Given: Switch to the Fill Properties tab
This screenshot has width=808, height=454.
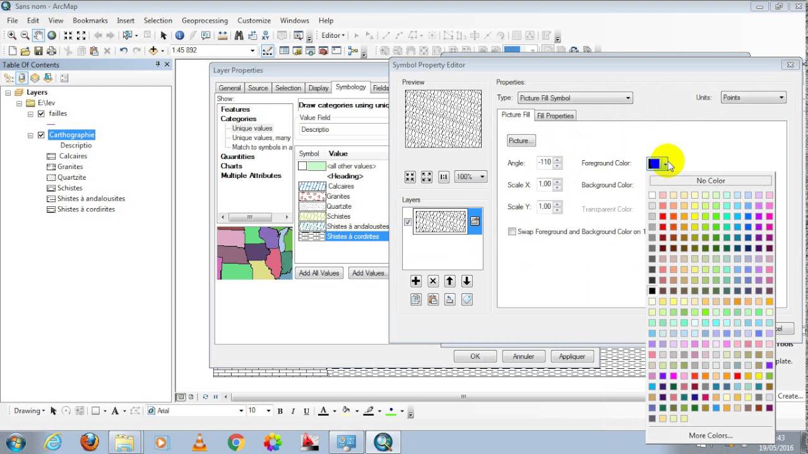Looking at the screenshot, I should click(555, 116).
